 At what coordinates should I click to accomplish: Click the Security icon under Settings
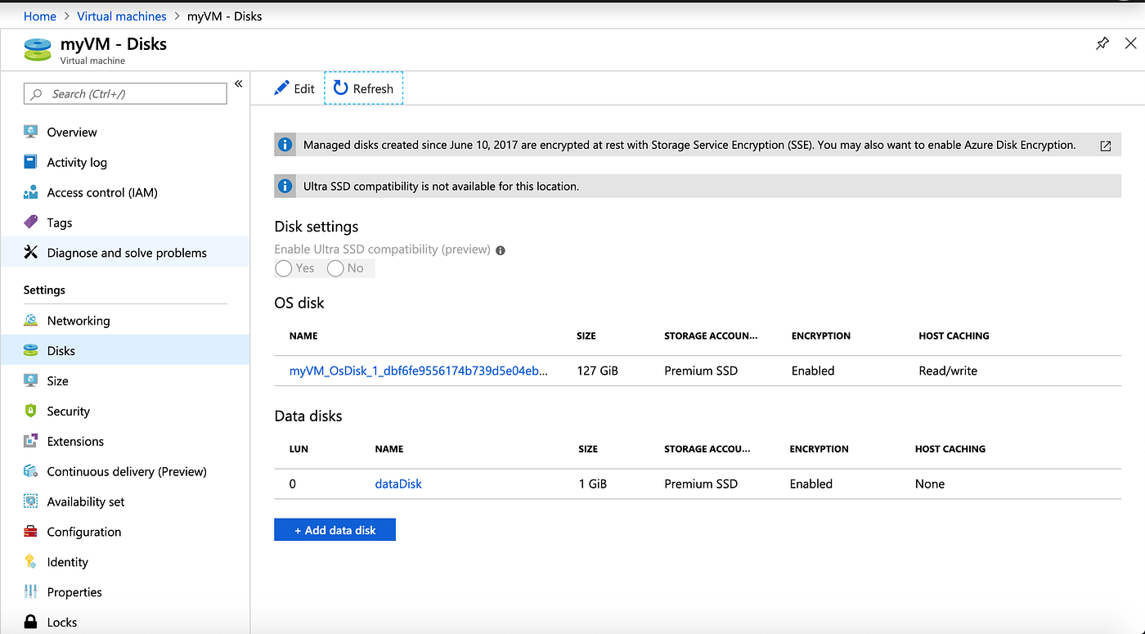pyautogui.click(x=30, y=411)
